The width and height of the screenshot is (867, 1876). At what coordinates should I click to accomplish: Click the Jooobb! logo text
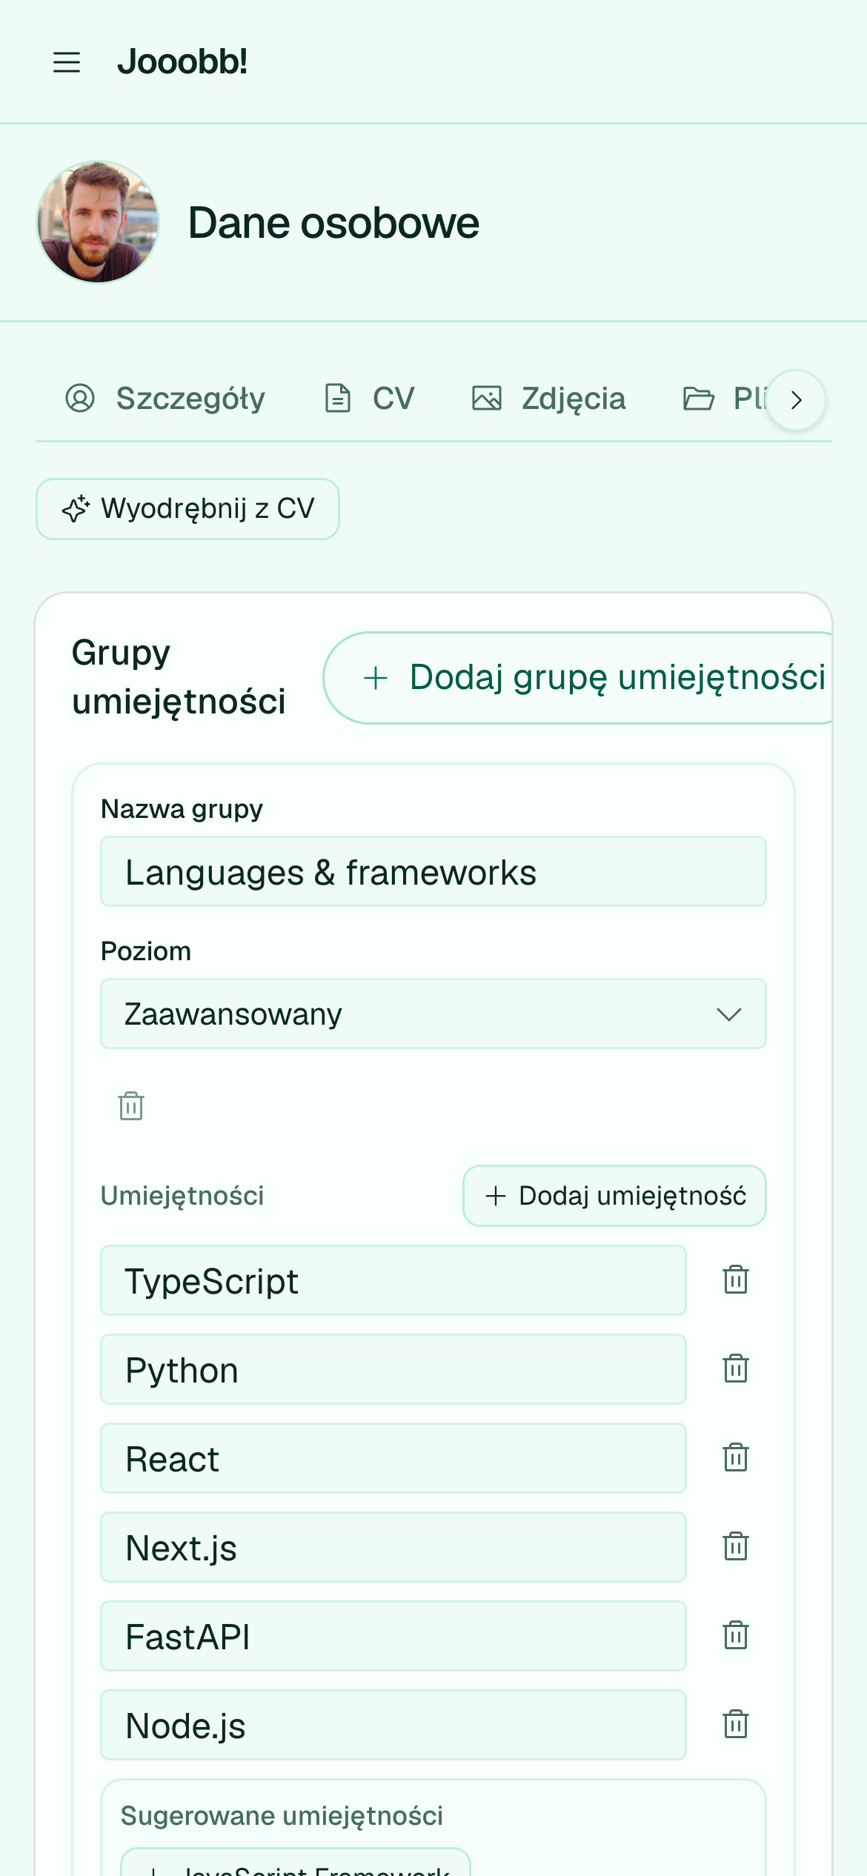point(182,61)
